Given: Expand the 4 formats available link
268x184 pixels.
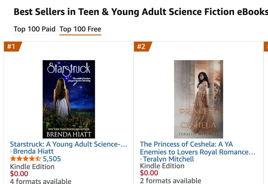Looking at the screenshot, I should [40, 181].
